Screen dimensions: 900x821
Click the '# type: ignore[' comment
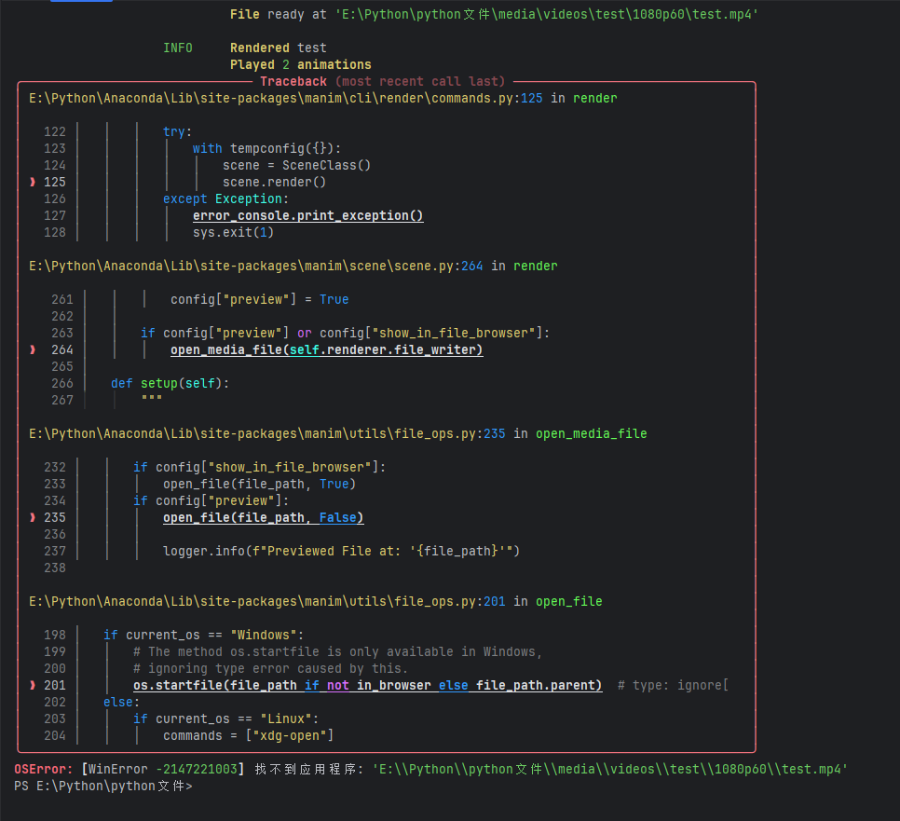[673, 685]
